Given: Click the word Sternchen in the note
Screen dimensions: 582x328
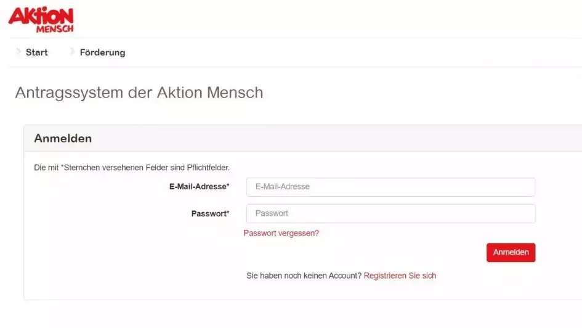Looking at the screenshot, I should (x=81, y=168).
